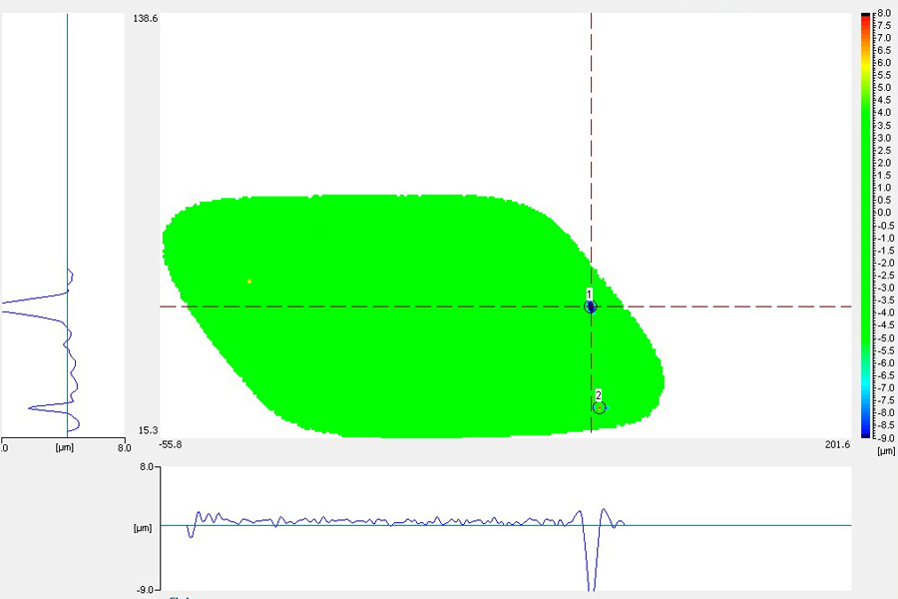Select measurement marker 2 near the bottom edge
This screenshot has height=599, width=898.
point(599,406)
